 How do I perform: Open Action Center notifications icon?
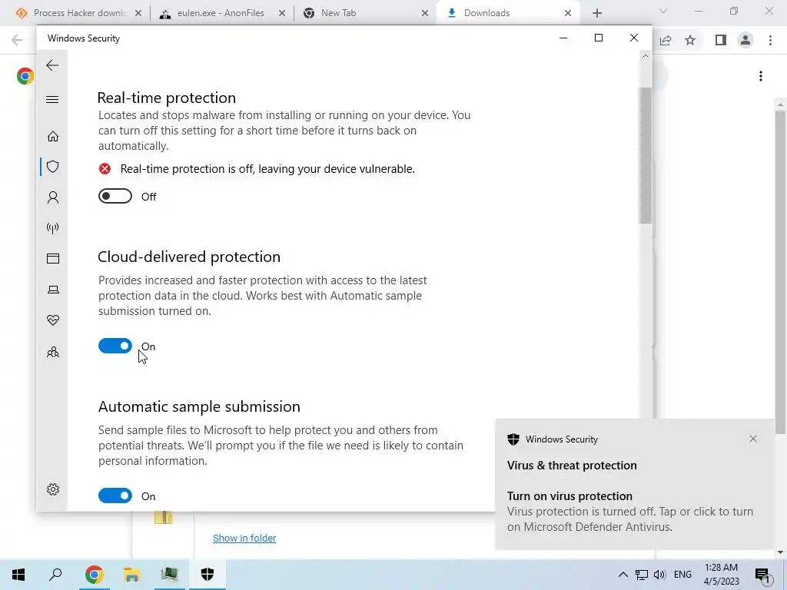[x=762, y=575]
